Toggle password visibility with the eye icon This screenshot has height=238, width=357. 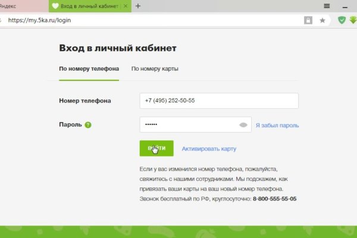243,125
